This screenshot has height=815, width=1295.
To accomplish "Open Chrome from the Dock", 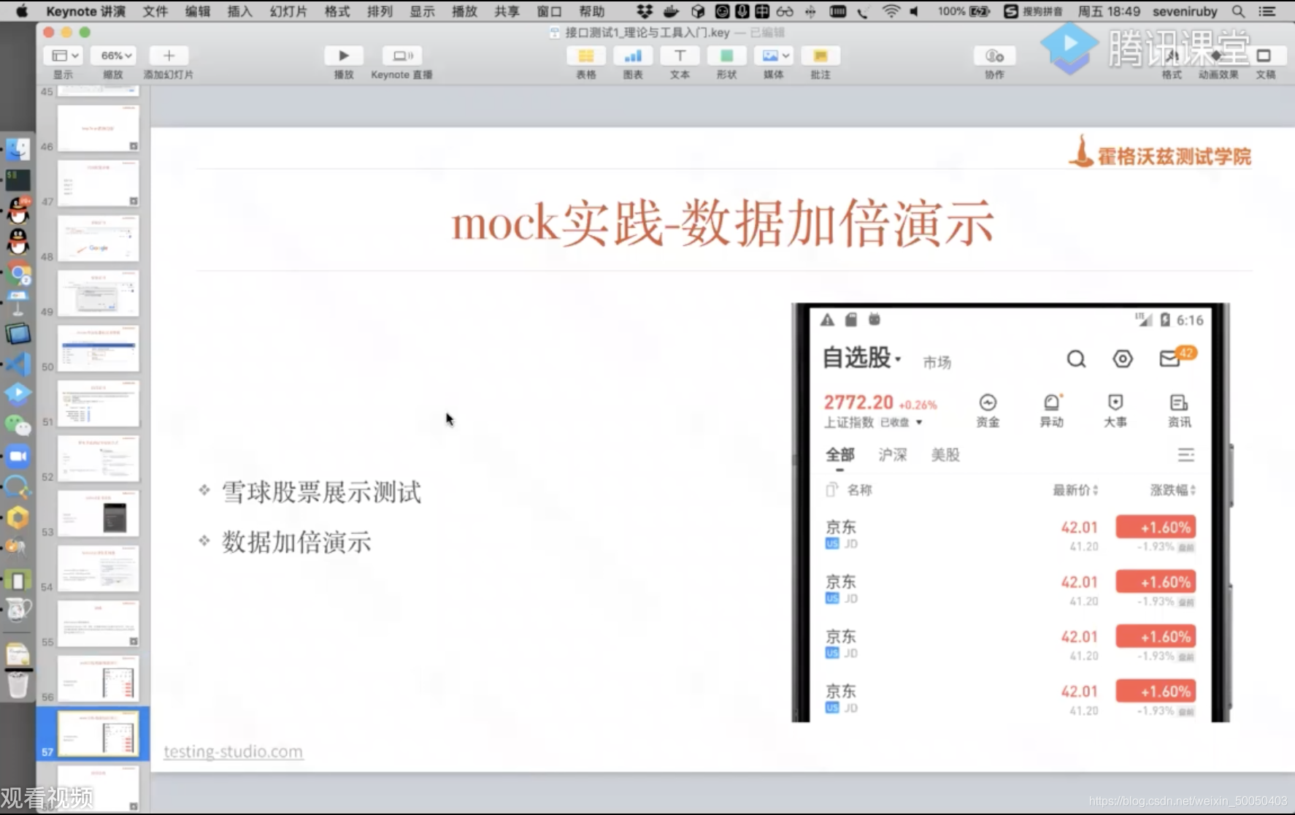I will (18, 274).
